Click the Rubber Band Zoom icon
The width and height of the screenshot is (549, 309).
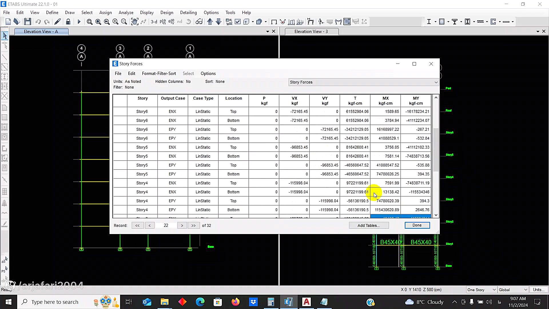(x=89, y=22)
